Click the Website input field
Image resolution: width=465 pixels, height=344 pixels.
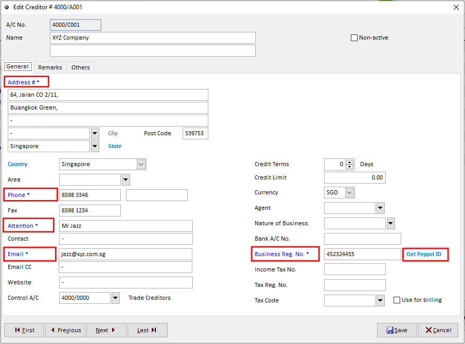[x=126, y=283]
